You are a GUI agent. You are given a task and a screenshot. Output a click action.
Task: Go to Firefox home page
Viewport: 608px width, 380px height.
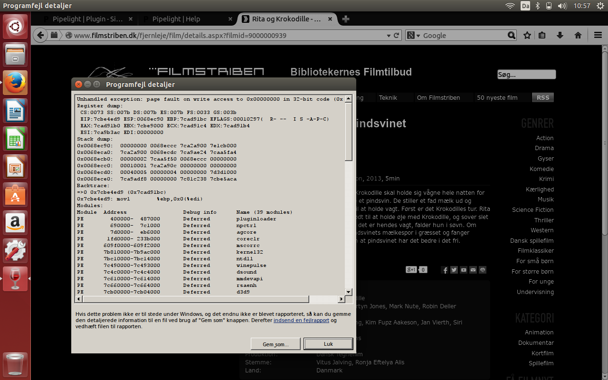578,35
